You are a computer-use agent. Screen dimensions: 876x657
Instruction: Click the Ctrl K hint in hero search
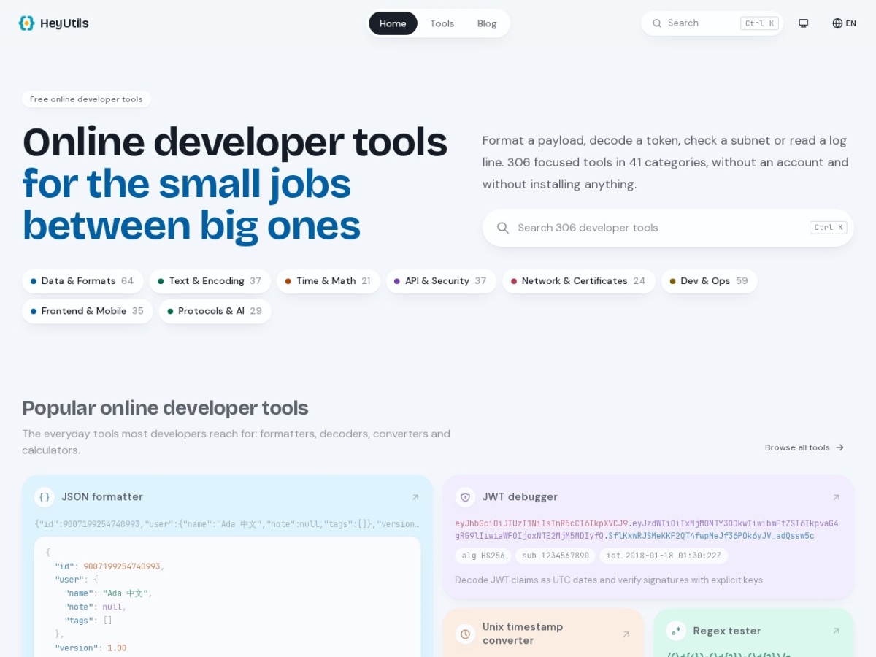point(829,228)
